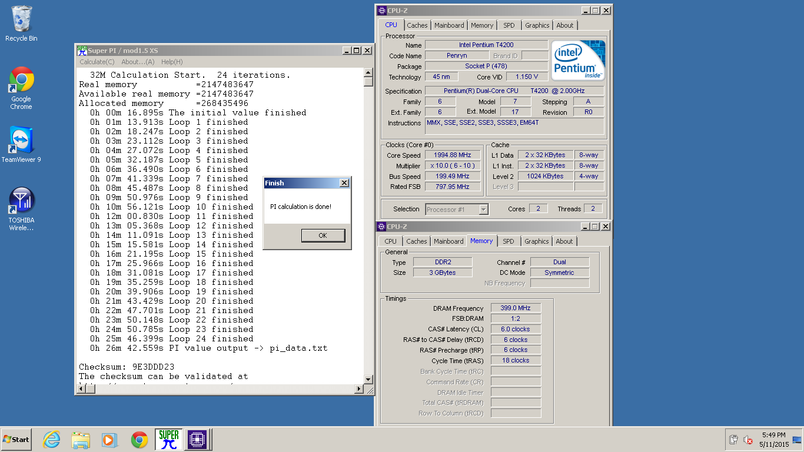Open the Processor #1 selection dropdown

(457, 210)
